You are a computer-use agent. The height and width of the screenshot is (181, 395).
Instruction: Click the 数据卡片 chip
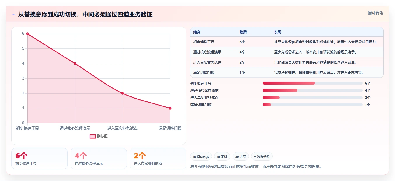pos(262,157)
